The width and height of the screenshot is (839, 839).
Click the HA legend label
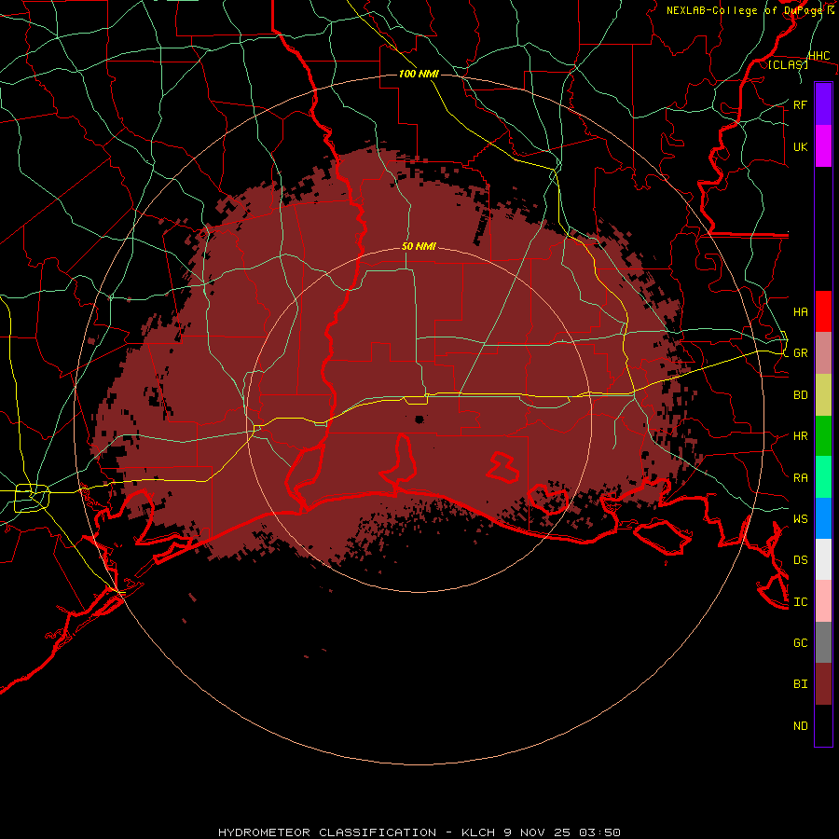tap(800, 312)
